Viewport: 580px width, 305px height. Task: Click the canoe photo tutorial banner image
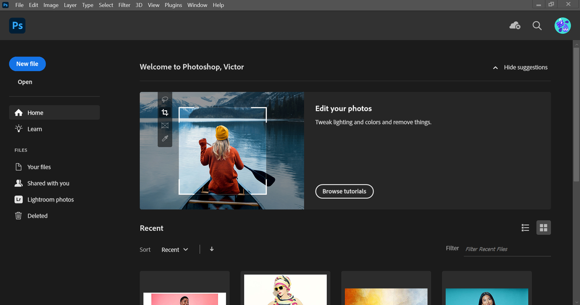tap(222, 150)
